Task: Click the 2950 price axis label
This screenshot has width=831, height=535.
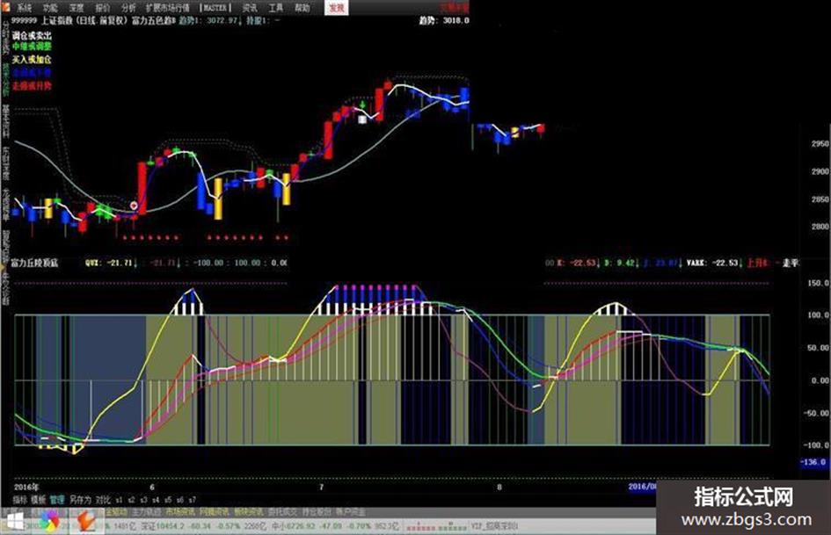Action: (820, 143)
